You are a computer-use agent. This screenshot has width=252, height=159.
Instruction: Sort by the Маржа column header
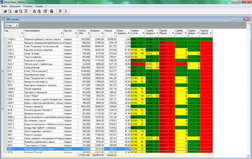[x=108, y=31]
